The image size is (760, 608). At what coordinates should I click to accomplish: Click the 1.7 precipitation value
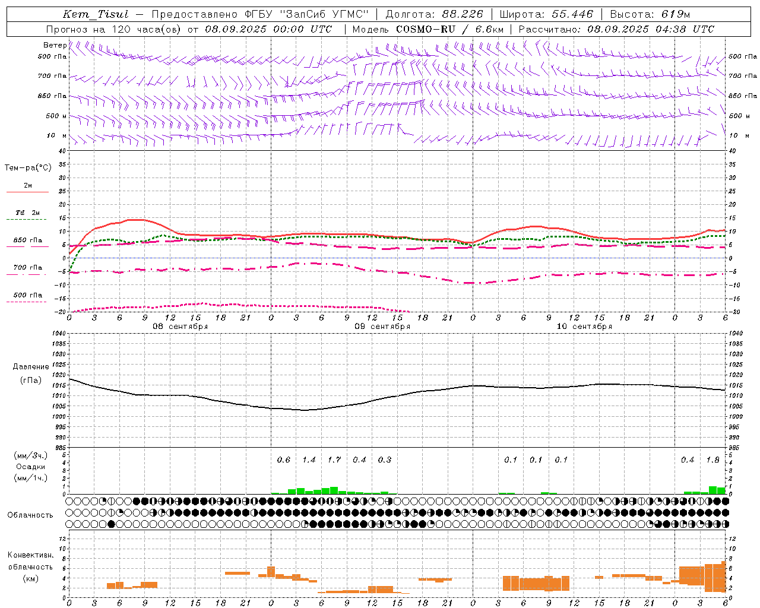pos(334,460)
